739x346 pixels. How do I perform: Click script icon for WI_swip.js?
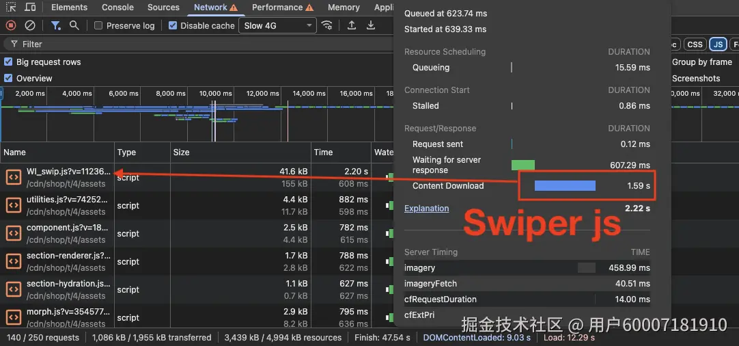click(14, 178)
